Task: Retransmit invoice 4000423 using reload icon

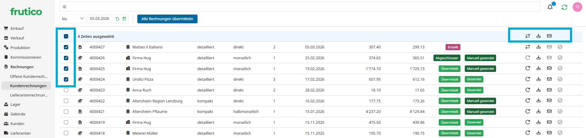Action: coord(528,90)
